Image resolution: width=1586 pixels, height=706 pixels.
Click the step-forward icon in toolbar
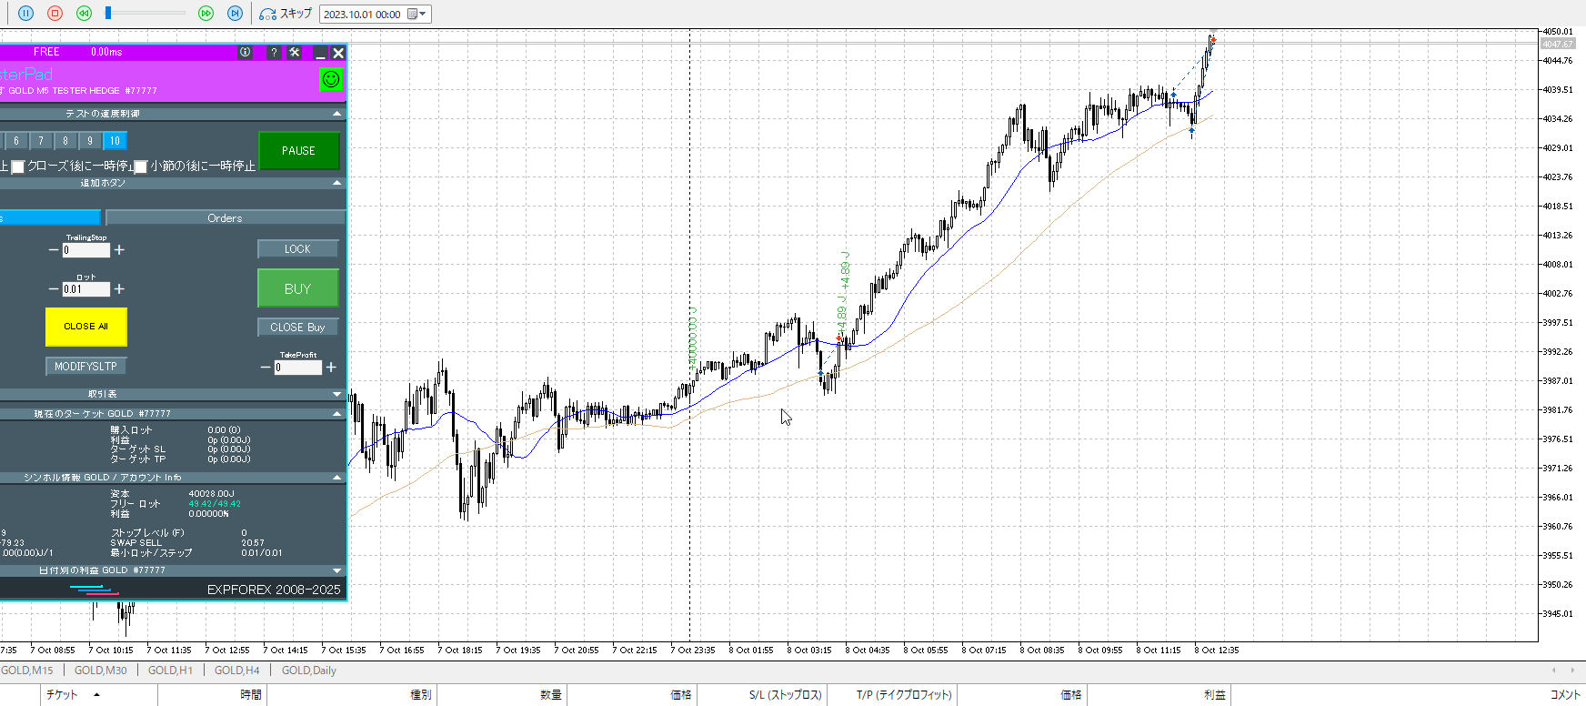pyautogui.click(x=235, y=14)
